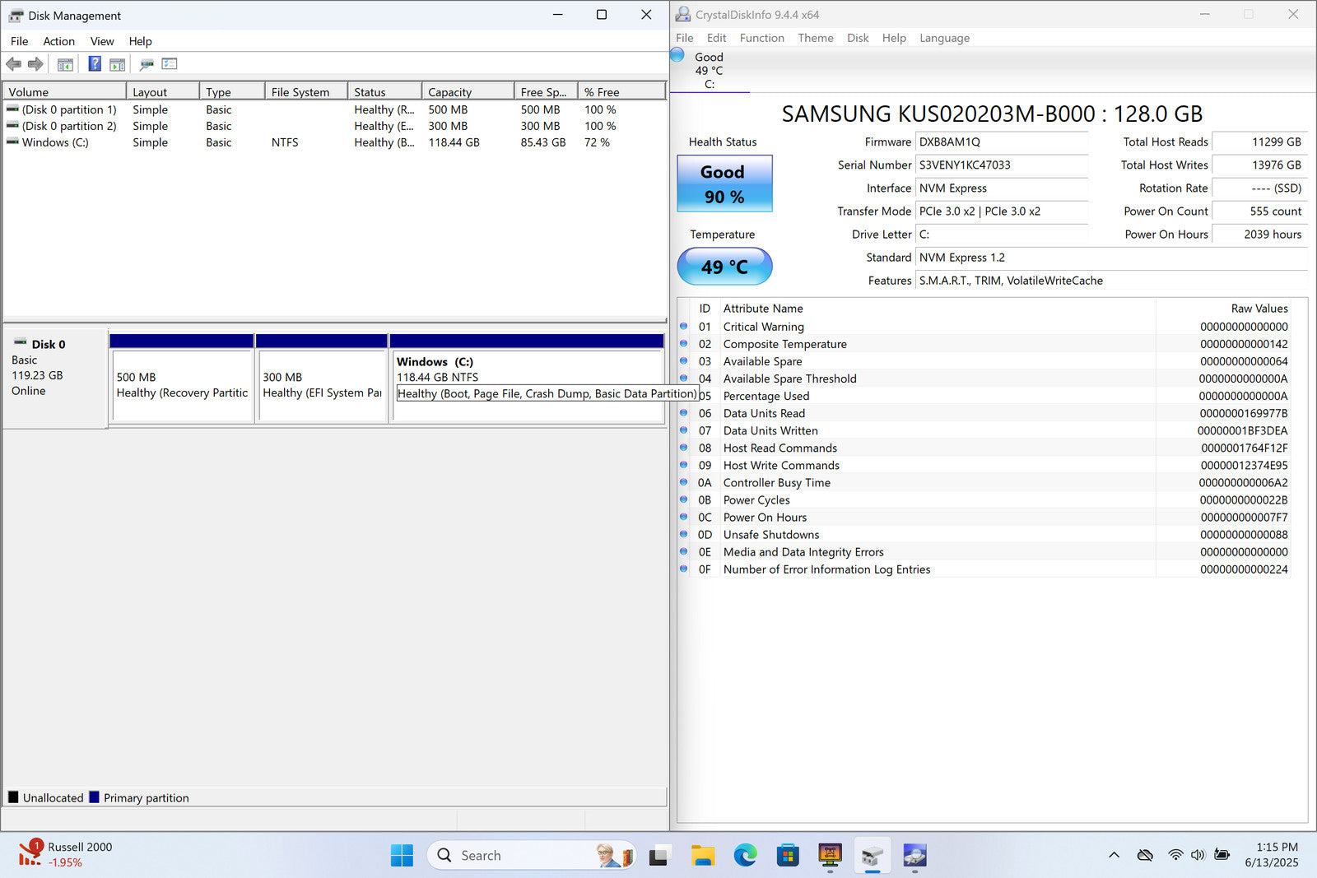Open Function menu in CrystalDiskInfo

(x=761, y=38)
